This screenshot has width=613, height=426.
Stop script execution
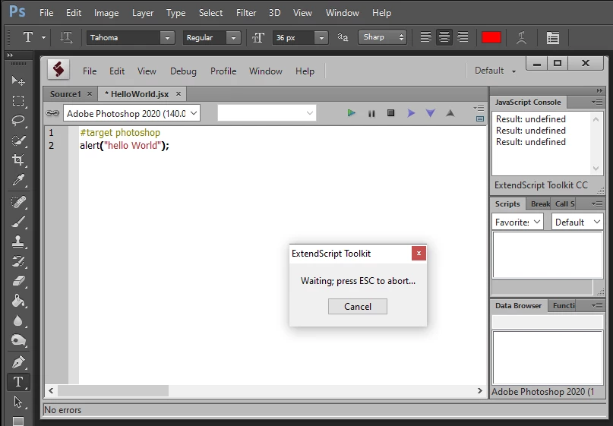tap(390, 113)
